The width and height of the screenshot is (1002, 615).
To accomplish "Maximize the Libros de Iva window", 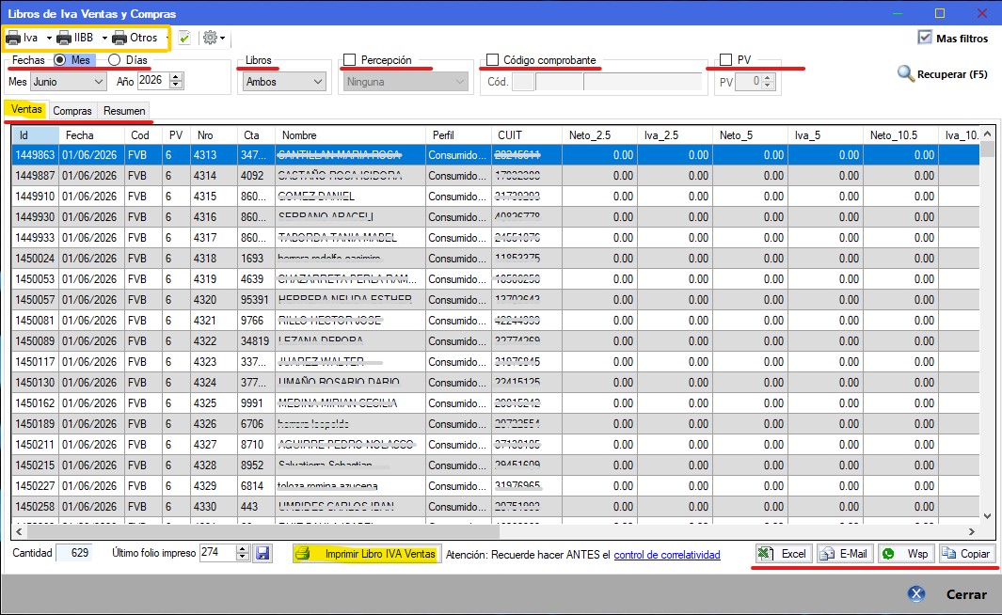I will tap(939, 13).
